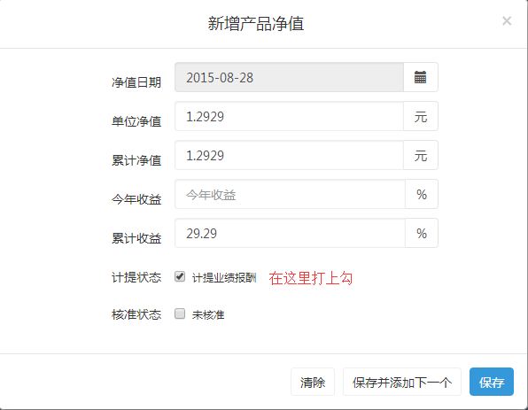This screenshot has width=528, height=410.
Task: Close the 新增产品净值 dialog
Action: pyautogui.click(x=507, y=21)
